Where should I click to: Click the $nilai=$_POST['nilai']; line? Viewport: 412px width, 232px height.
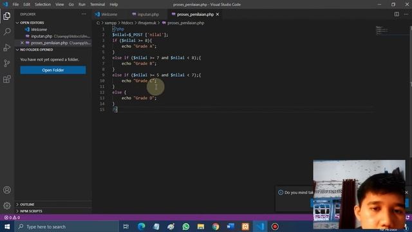click(140, 35)
